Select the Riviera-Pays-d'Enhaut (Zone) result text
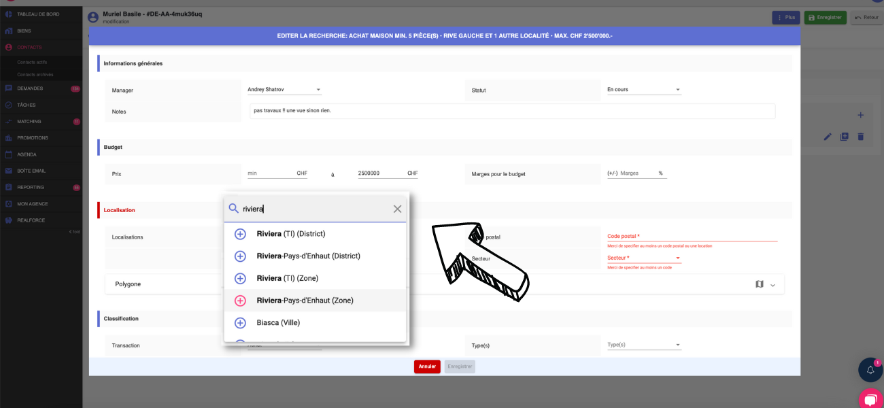 [x=305, y=301]
